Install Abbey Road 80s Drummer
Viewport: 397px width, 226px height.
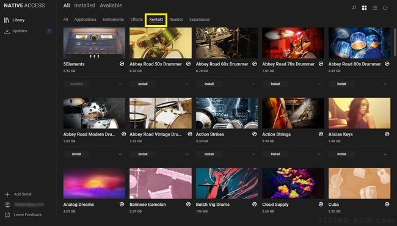click(x=341, y=84)
